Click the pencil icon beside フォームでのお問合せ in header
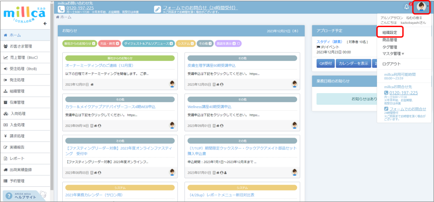Viewport: 434px width, 202px height. pyautogui.click(x=158, y=8)
